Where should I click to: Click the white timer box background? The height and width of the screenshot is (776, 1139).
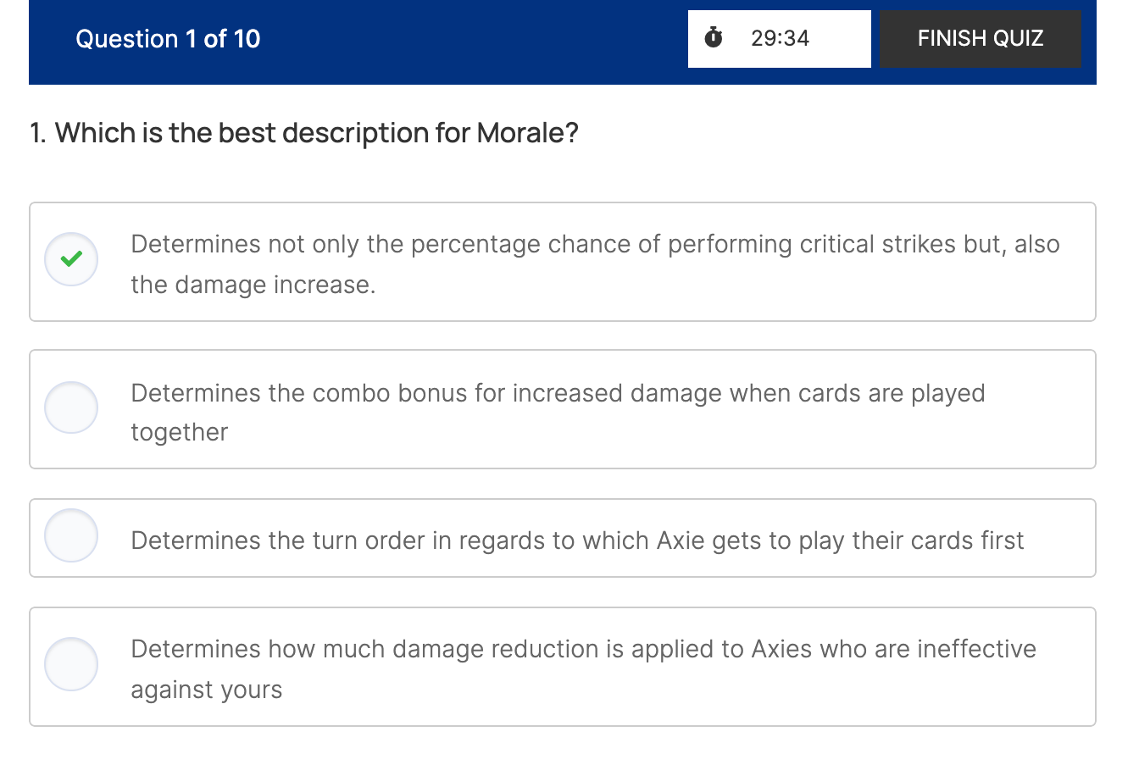tap(841, 38)
